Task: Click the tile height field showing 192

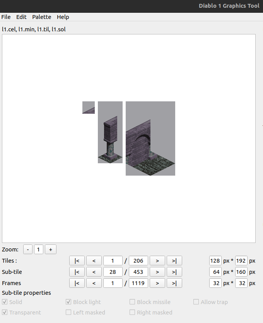Action: coord(241,261)
